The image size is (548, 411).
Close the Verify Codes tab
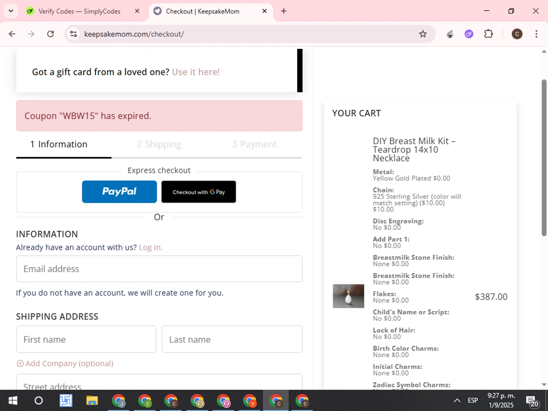pyautogui.click(x=137, y=11)
